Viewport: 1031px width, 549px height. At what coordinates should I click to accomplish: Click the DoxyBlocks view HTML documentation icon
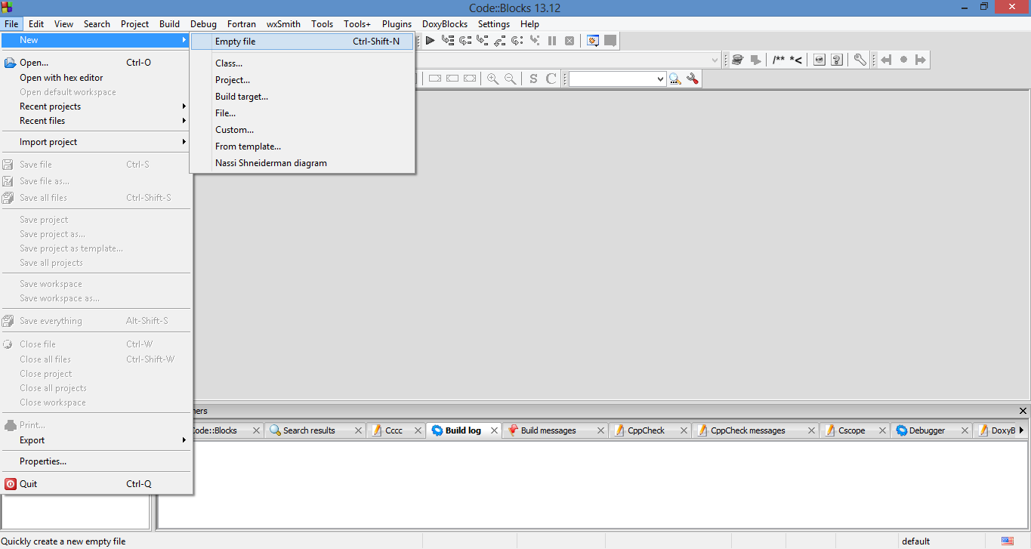point(820,60)
